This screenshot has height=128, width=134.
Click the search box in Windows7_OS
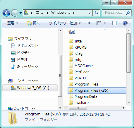pos(117,13)
